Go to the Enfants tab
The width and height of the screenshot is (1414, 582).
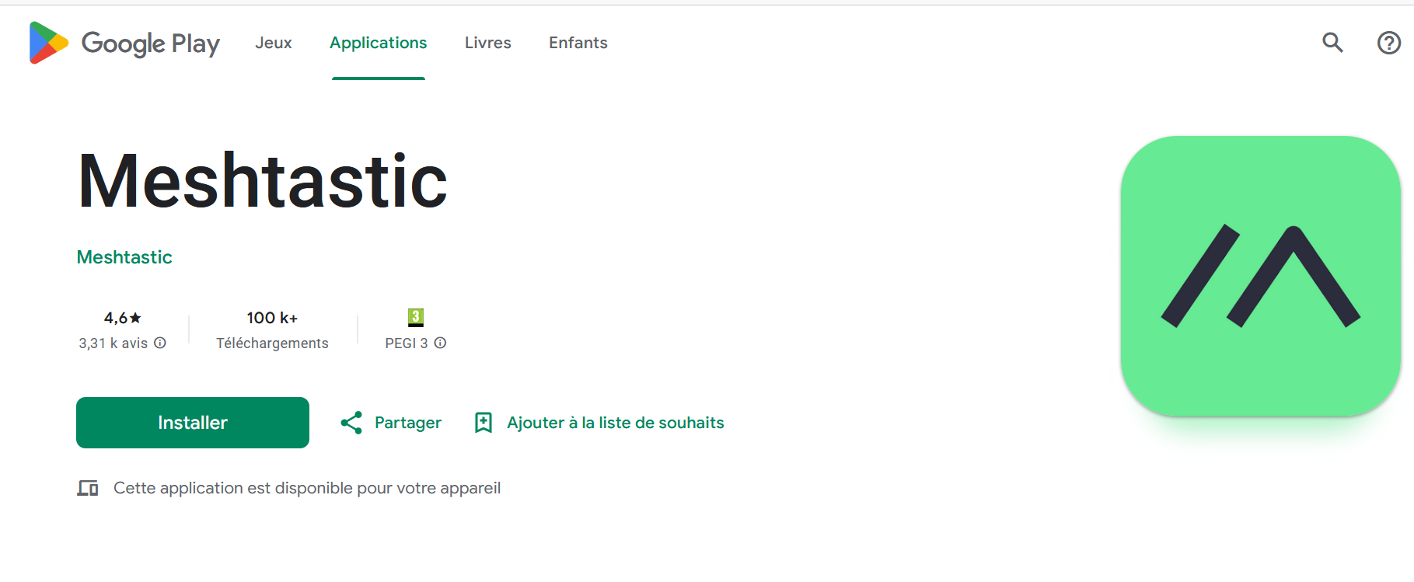point(578,43)
